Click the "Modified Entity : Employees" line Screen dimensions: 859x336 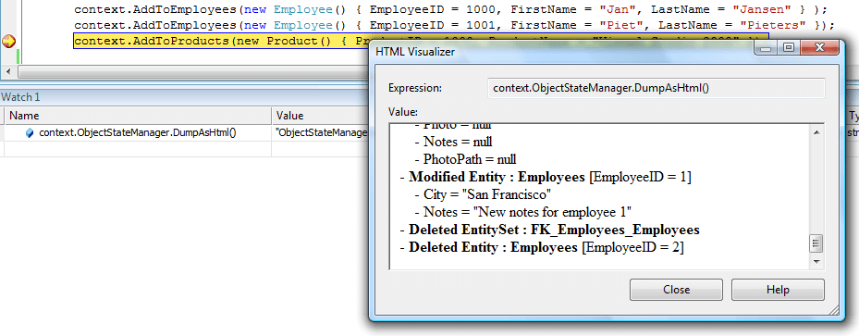coord(546,177)
